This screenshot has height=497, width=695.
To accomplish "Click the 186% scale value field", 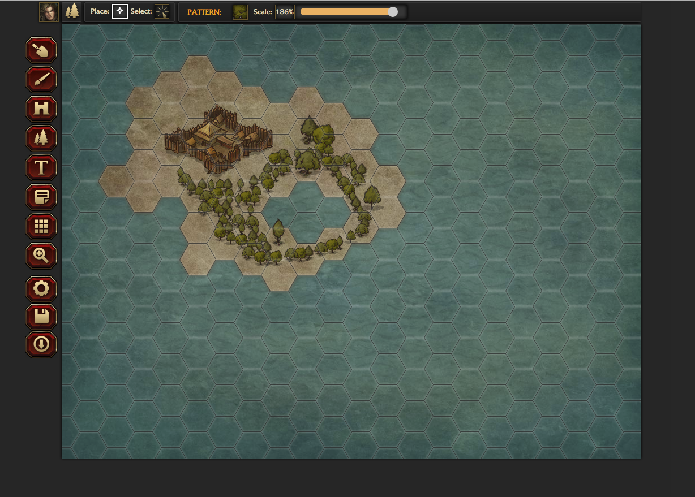I will pos(284,12).
